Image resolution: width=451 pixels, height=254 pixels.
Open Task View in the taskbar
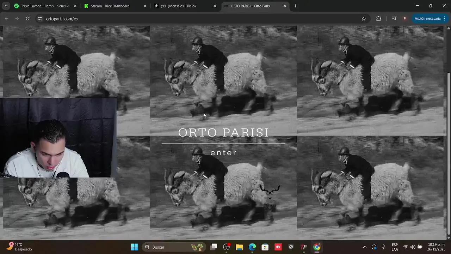tap(214, 247)
